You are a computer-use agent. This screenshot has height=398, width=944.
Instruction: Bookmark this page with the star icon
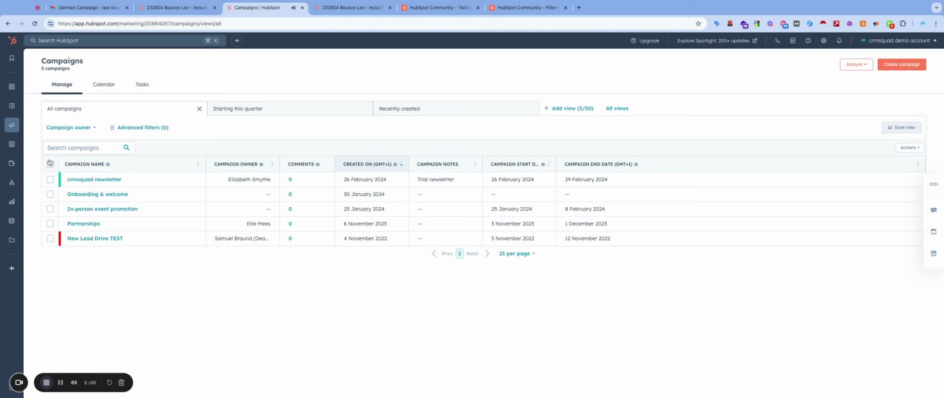(x=698, y=24)
